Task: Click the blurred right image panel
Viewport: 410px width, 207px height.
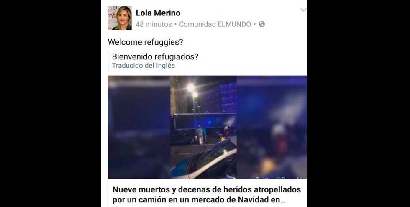Action: coord(272,127)
